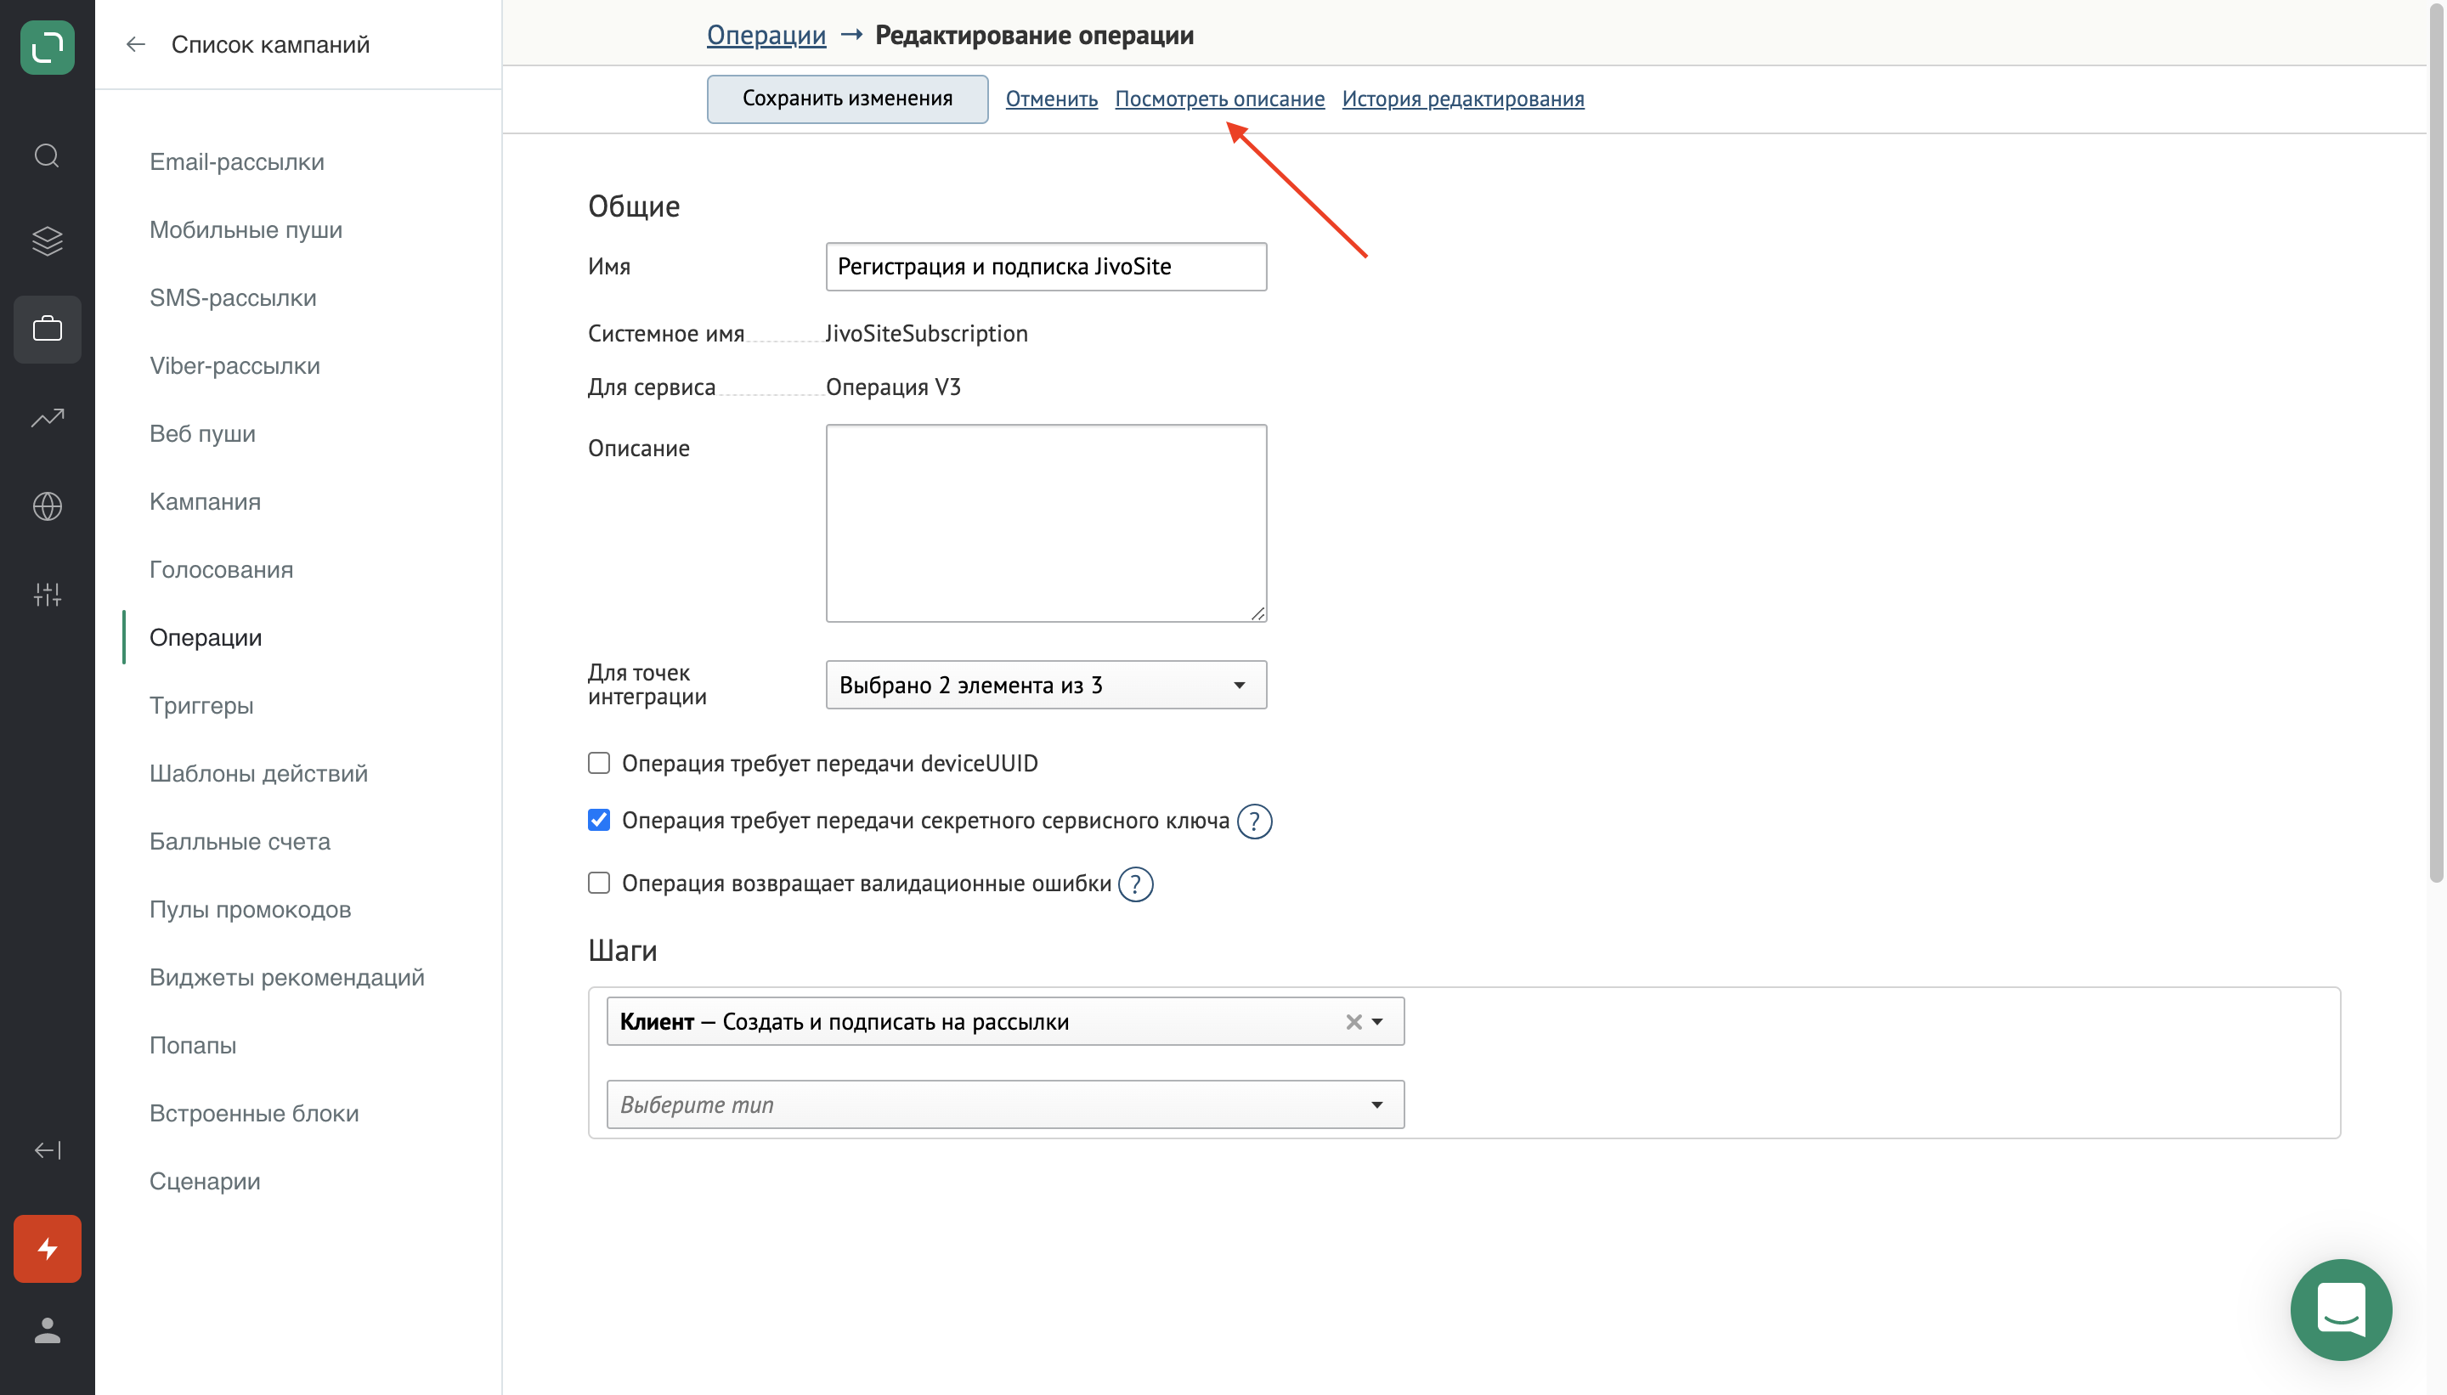The width and height of the screenshot is (2447, 1395).
Task: Open the 'Выберите тип' dropdown
Action: pos(1005,1104)
